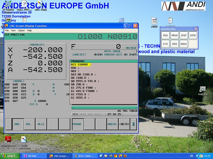Open the File menu
Image resolution: width=213 pixels, height=159 pixels.
[x=7, y=30]
